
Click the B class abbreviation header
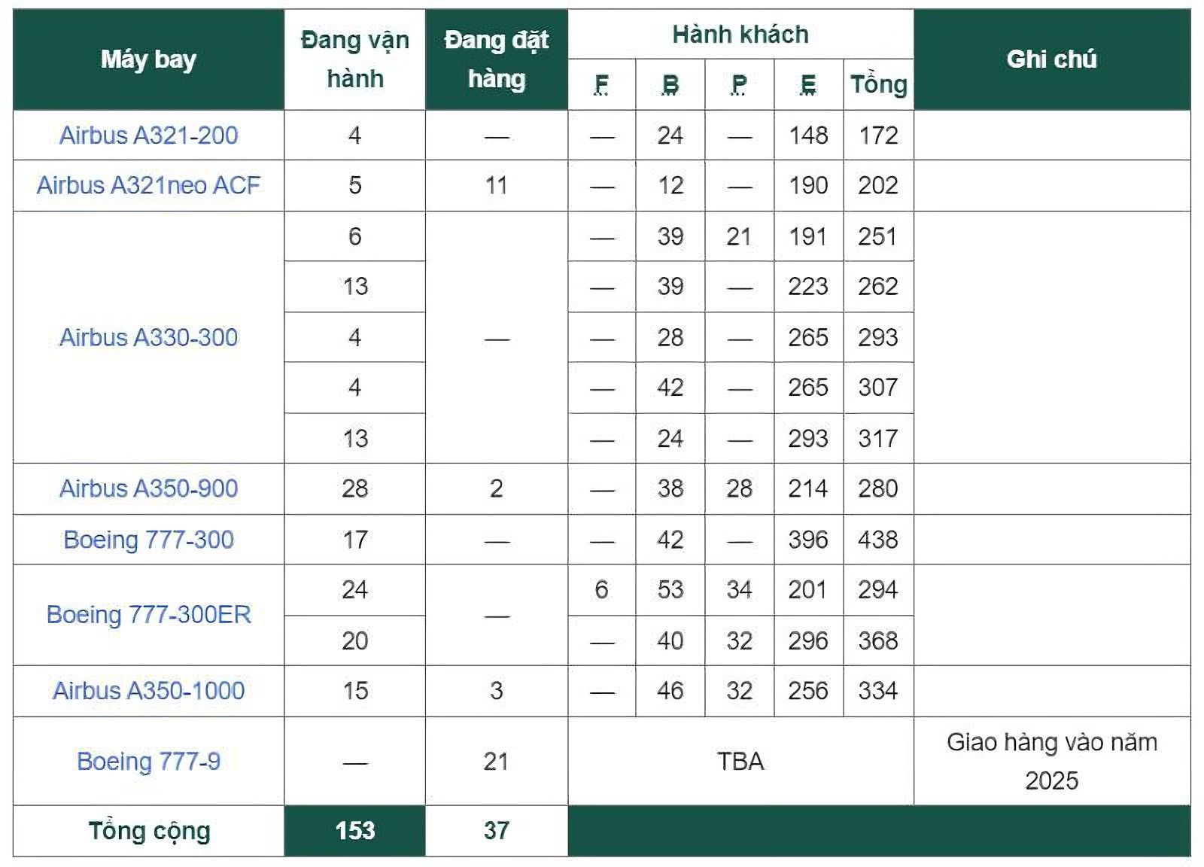pyautogui.click(x=670, y=84)
